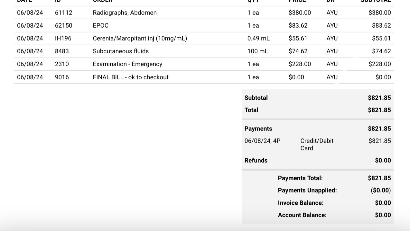Select the Payments heading
The image size is (410, 231).
tap(258, 129)
